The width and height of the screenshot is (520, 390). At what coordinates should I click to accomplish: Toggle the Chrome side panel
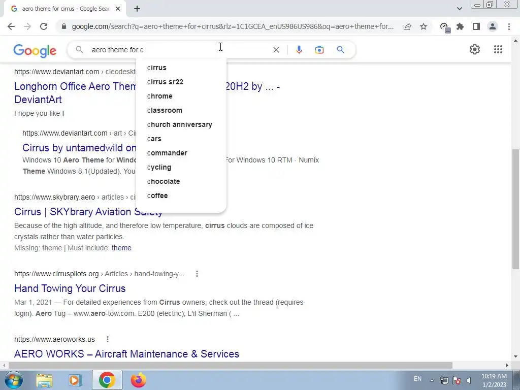pos(476,26)
